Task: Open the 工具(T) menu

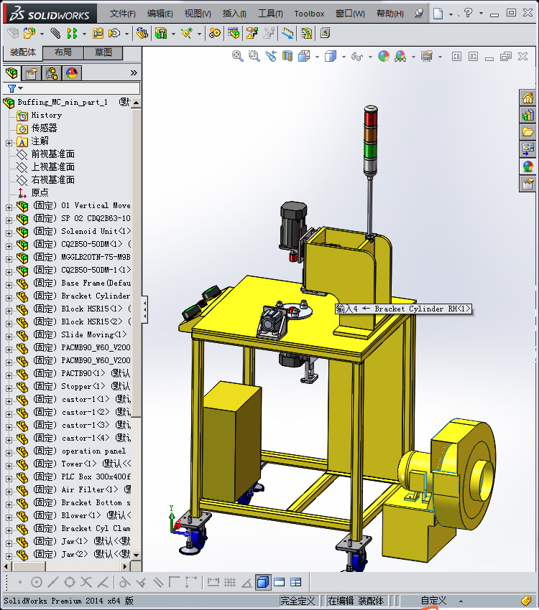Action: (x=270, y=14)
